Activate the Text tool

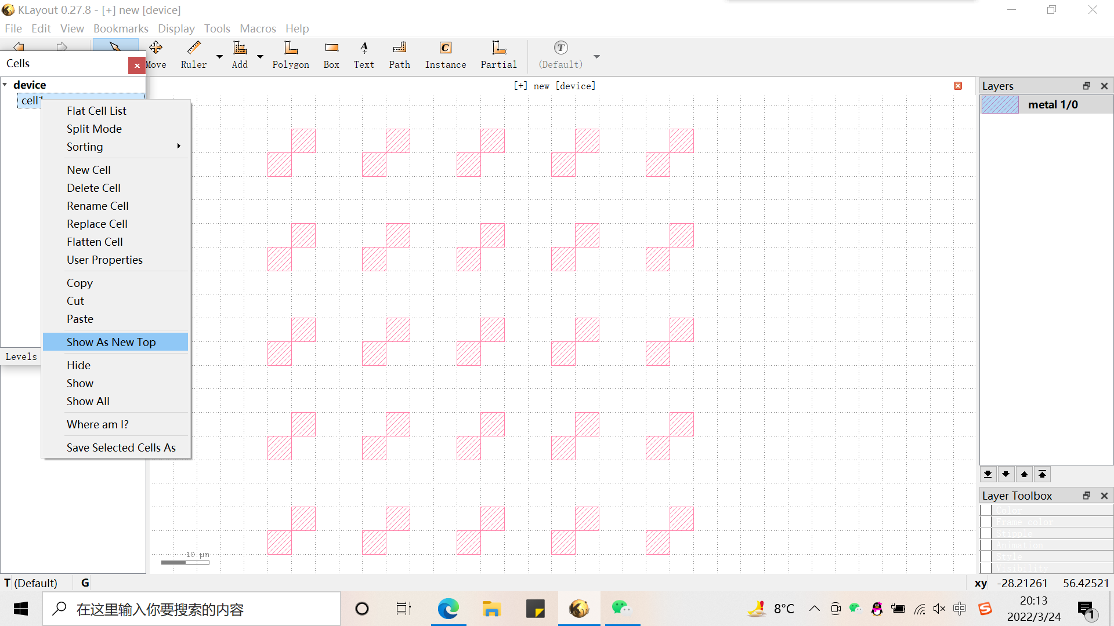click(364, 55)
